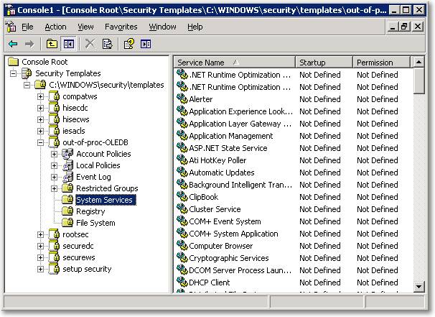435x317 pixels.
Task: Click the list scroll up arrow
Action: pyautogui.click(x=418, y=62)
